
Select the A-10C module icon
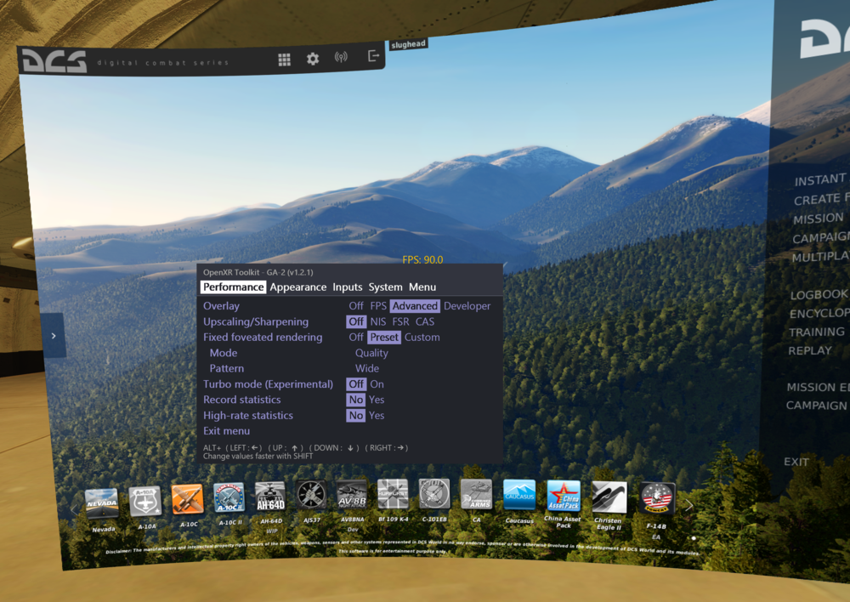click(186, 498)
